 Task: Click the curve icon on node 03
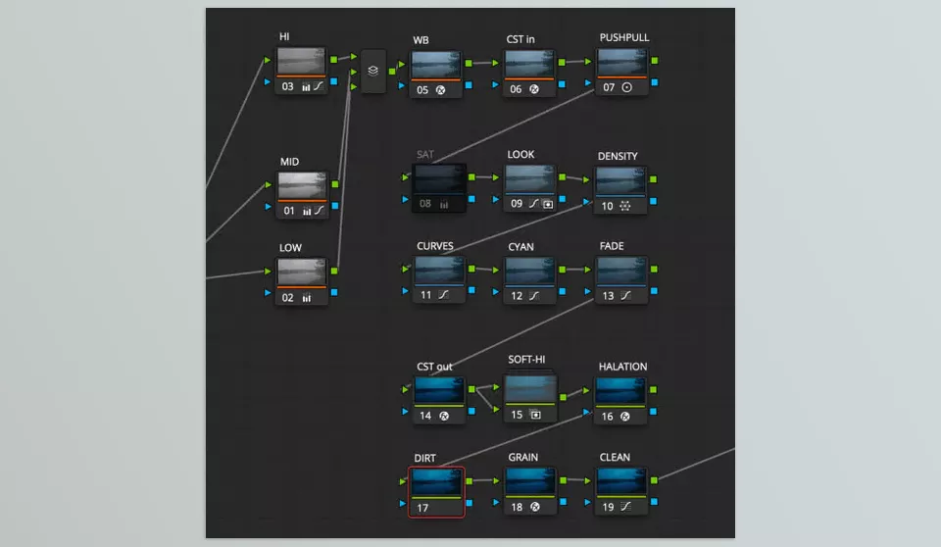click(319, 86)
